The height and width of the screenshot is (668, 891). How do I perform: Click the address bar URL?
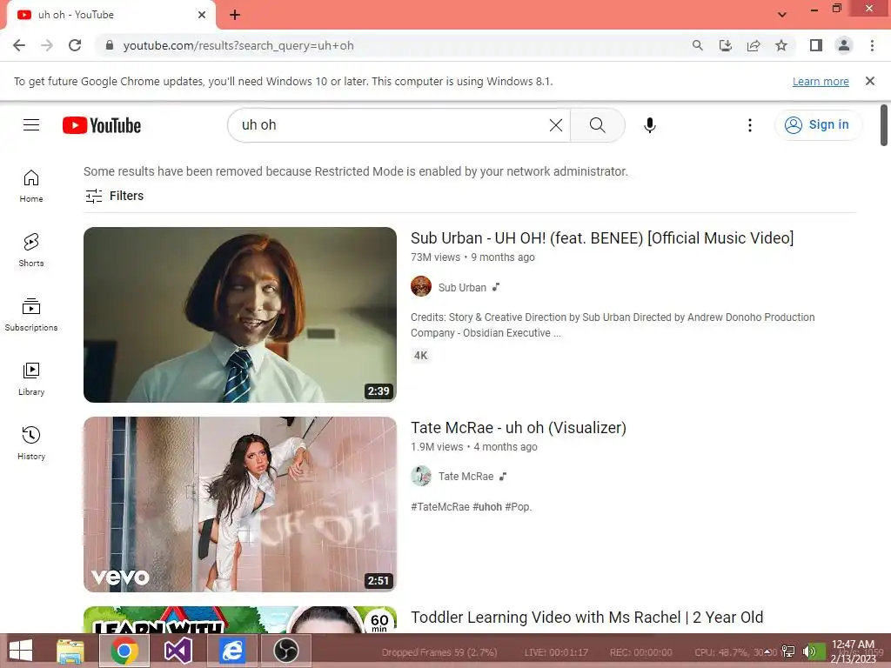click(x=238, y=45)
